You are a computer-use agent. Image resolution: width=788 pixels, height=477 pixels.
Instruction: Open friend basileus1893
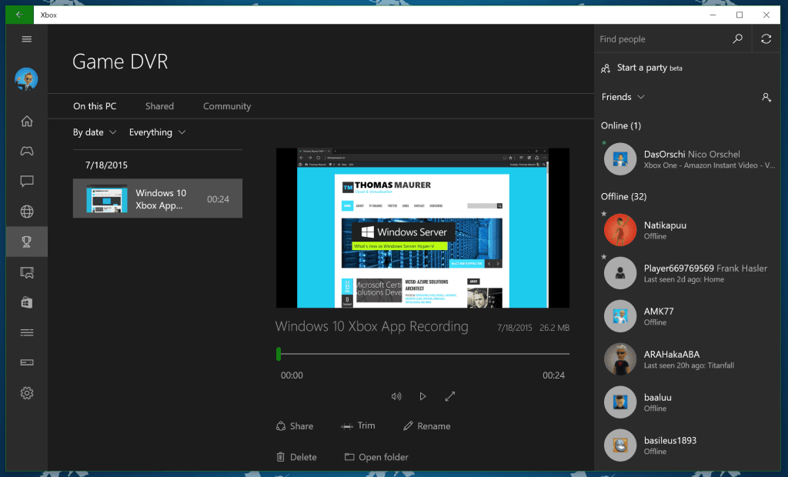687,445
